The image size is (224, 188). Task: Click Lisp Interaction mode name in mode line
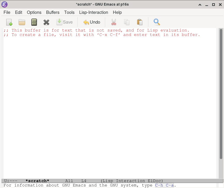(x=124, y=181)
